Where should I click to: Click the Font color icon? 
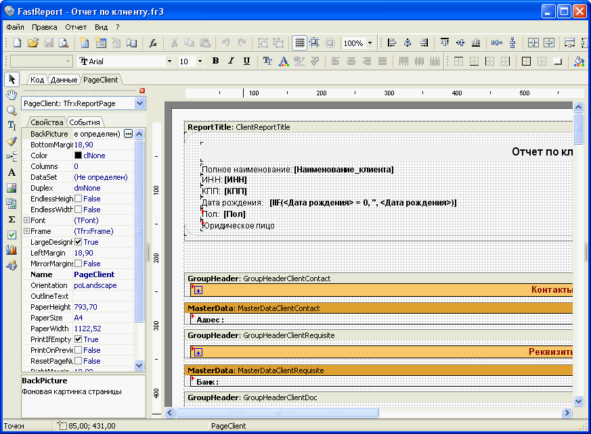(x=284, y=61)
